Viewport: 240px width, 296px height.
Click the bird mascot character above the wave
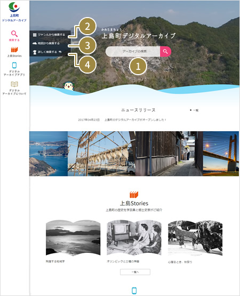(x=68, y=86)
